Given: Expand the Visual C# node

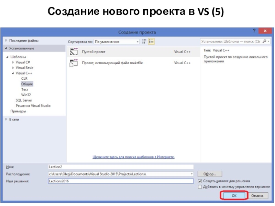Looking at the screenshot, I should [x=13, y=62].
